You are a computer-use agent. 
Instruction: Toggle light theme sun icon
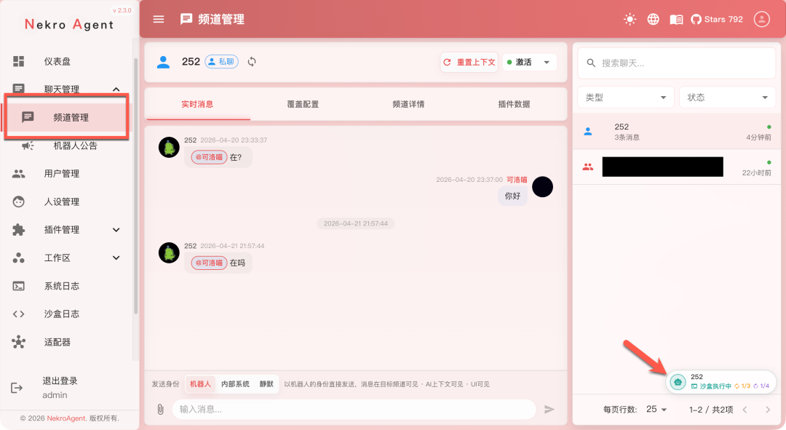[630, 20]
